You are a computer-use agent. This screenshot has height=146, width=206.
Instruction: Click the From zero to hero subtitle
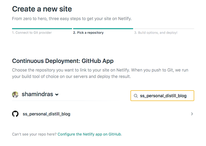coord(72,19)
